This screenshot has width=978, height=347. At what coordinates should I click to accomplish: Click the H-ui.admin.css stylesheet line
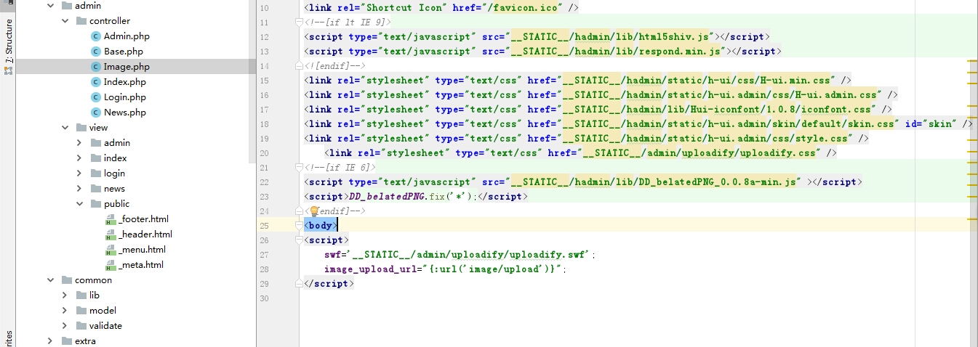click(601, 95)
